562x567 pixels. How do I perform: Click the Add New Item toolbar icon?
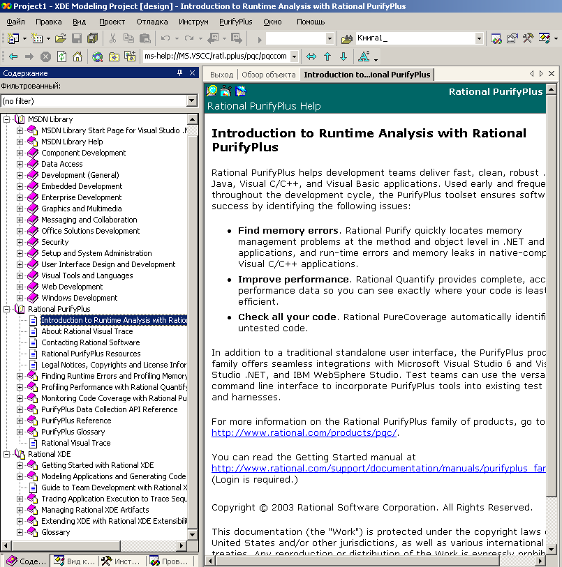click(x=37, y=38)
